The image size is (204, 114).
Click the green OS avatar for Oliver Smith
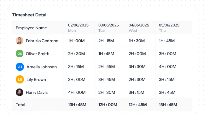[20, 54]
